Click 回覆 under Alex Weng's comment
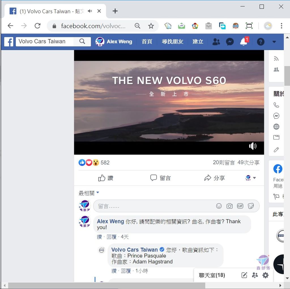 click(112, 237)
